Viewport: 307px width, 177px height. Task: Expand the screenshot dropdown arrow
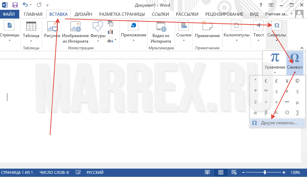point(116,40)
